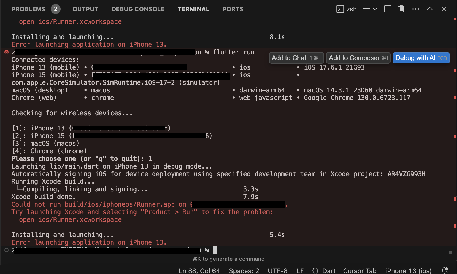Image resolution: width=457 pixels, height=274 pixels.
Task: Click 'Please choose one' prompt line
Action: pyautogui.click(x=82, y=158)
